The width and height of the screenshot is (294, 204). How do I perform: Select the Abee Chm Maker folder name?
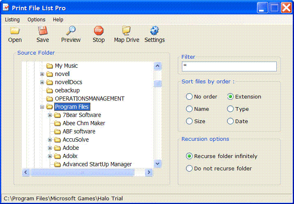[x=84, y=124]
